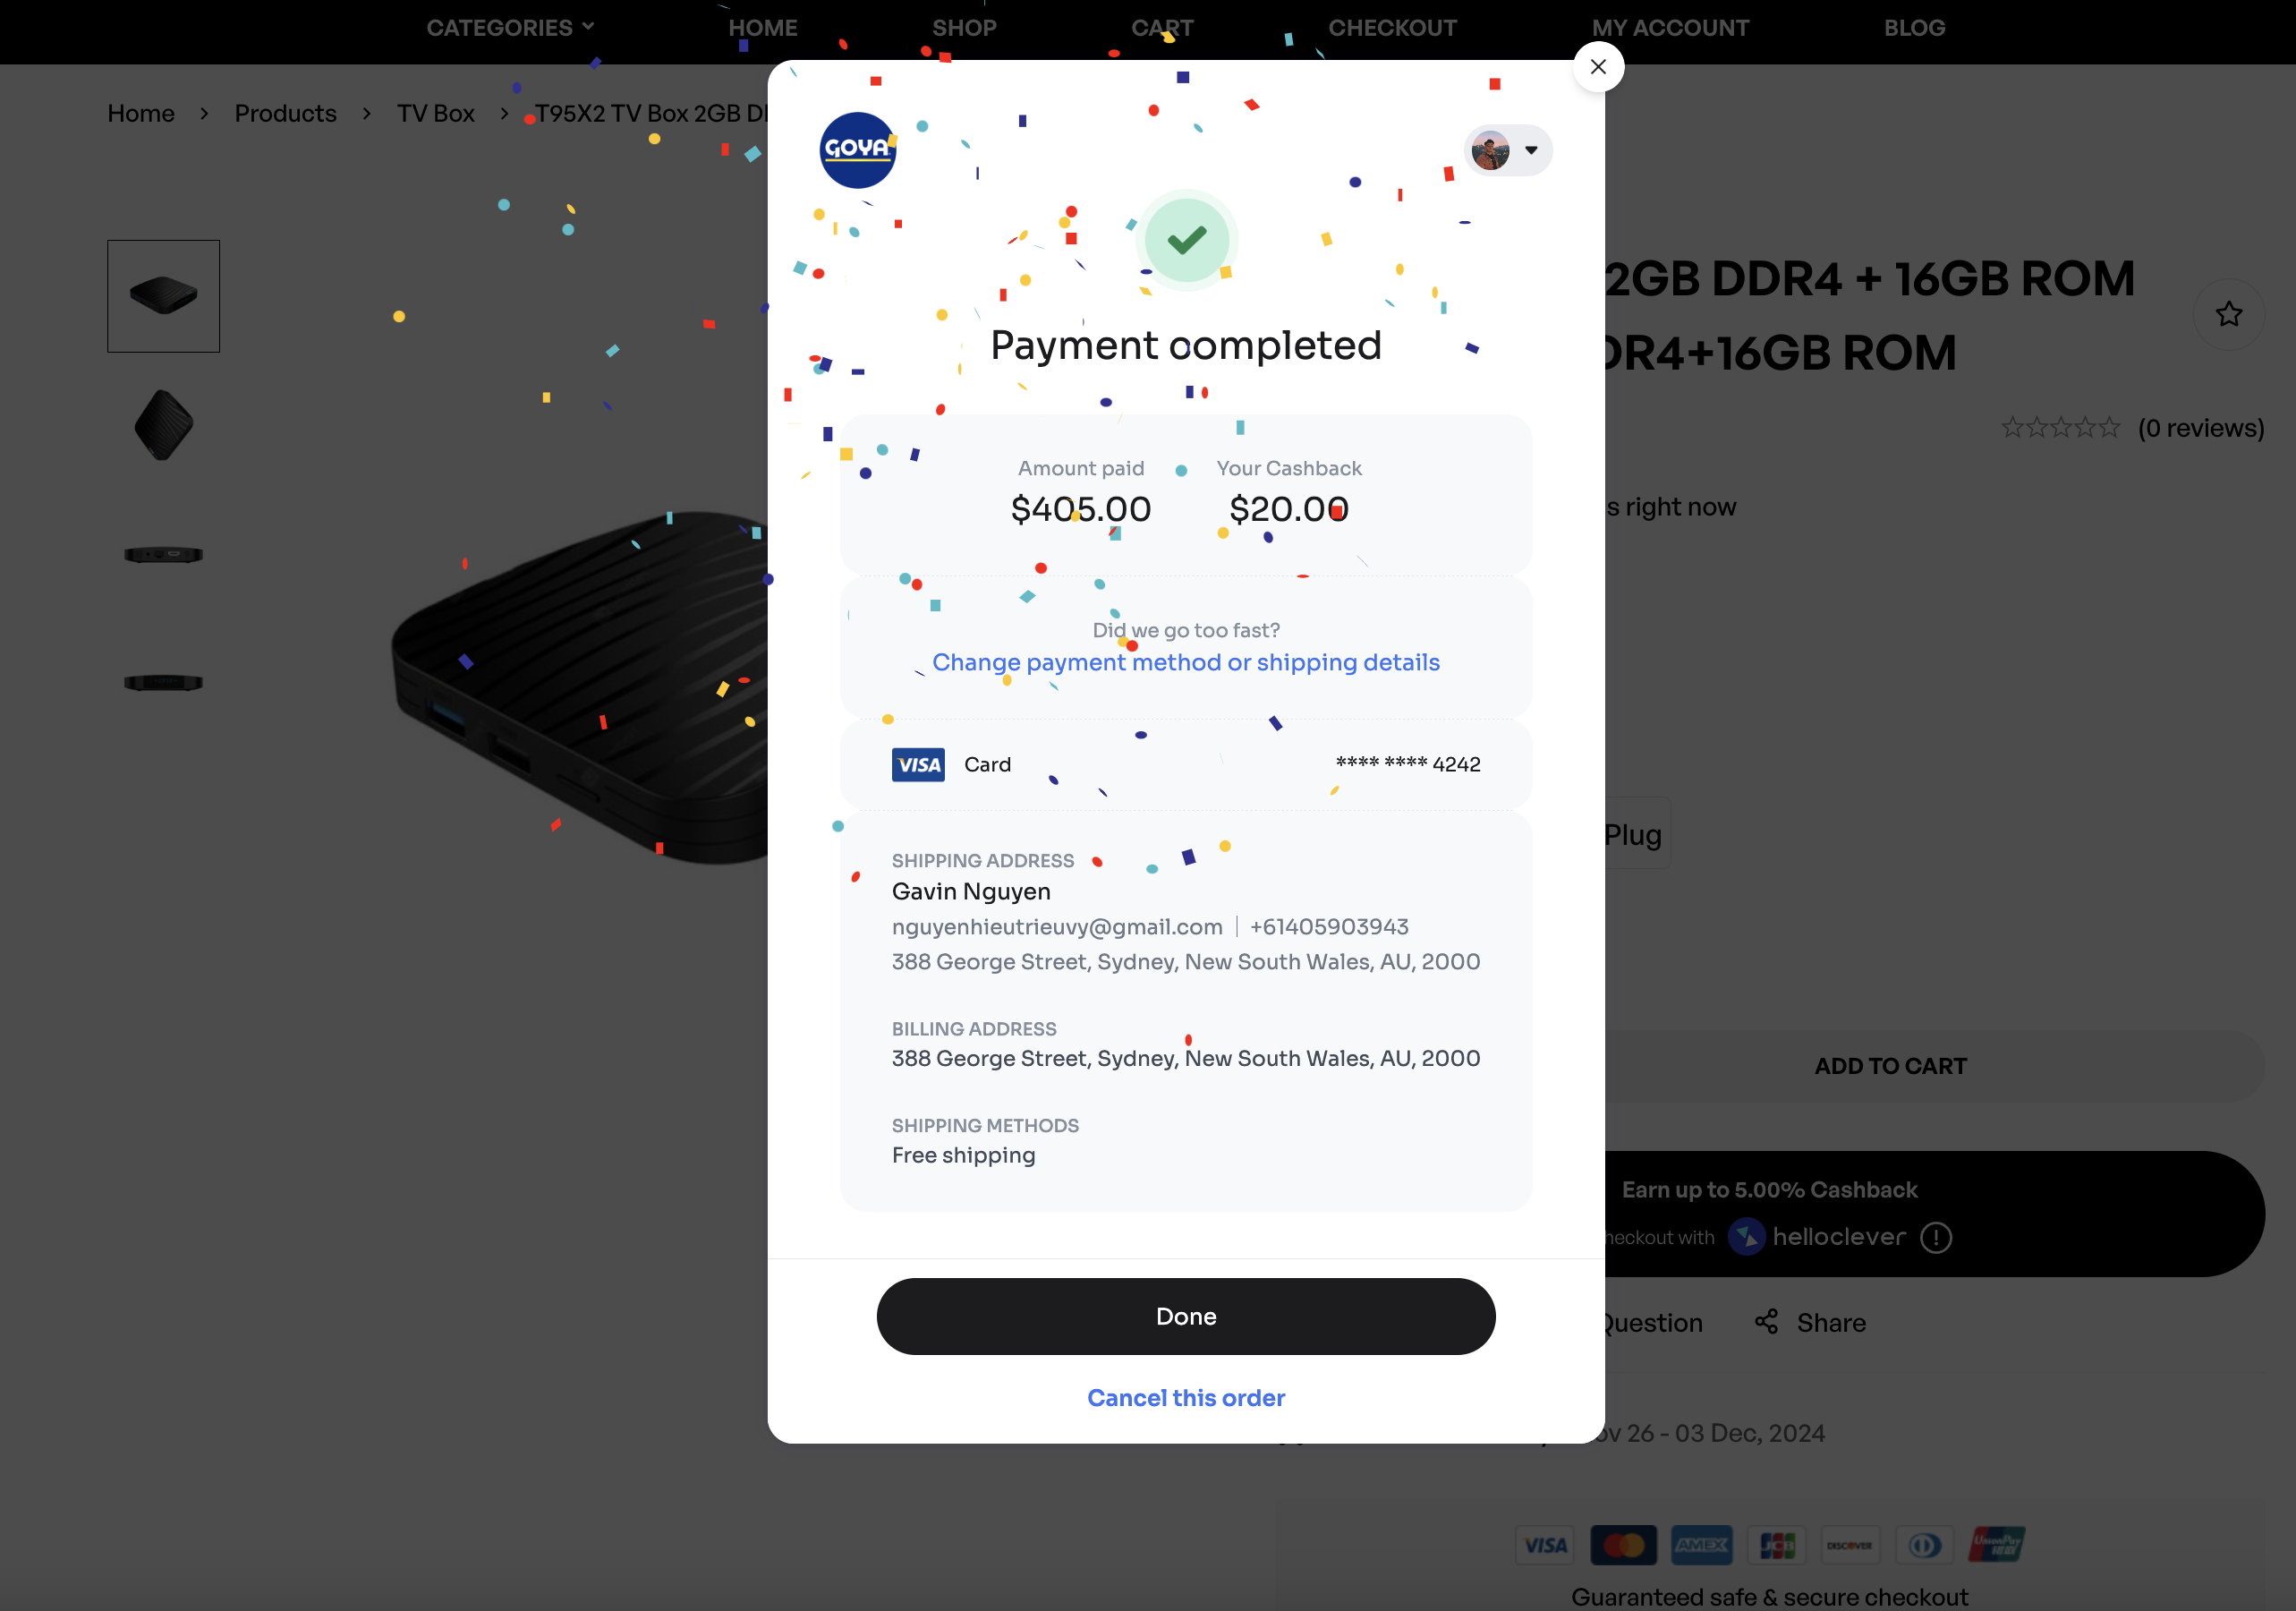The height and width of the screenshot is (1611, 2296).
Task: Open the Blog navigation item
Action: [1915, 28]
